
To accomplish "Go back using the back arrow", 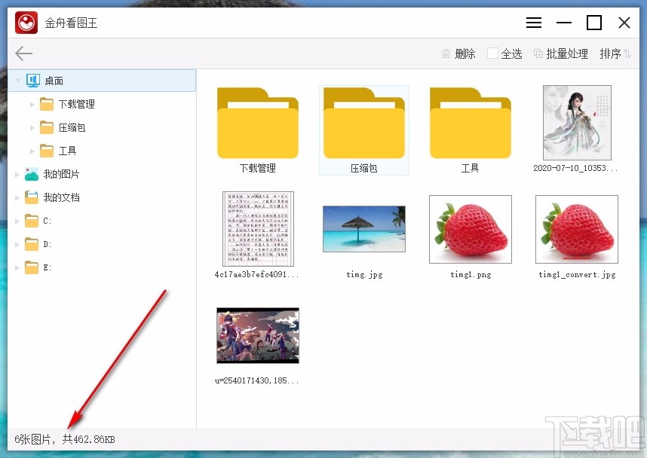I will pos(23,53).
